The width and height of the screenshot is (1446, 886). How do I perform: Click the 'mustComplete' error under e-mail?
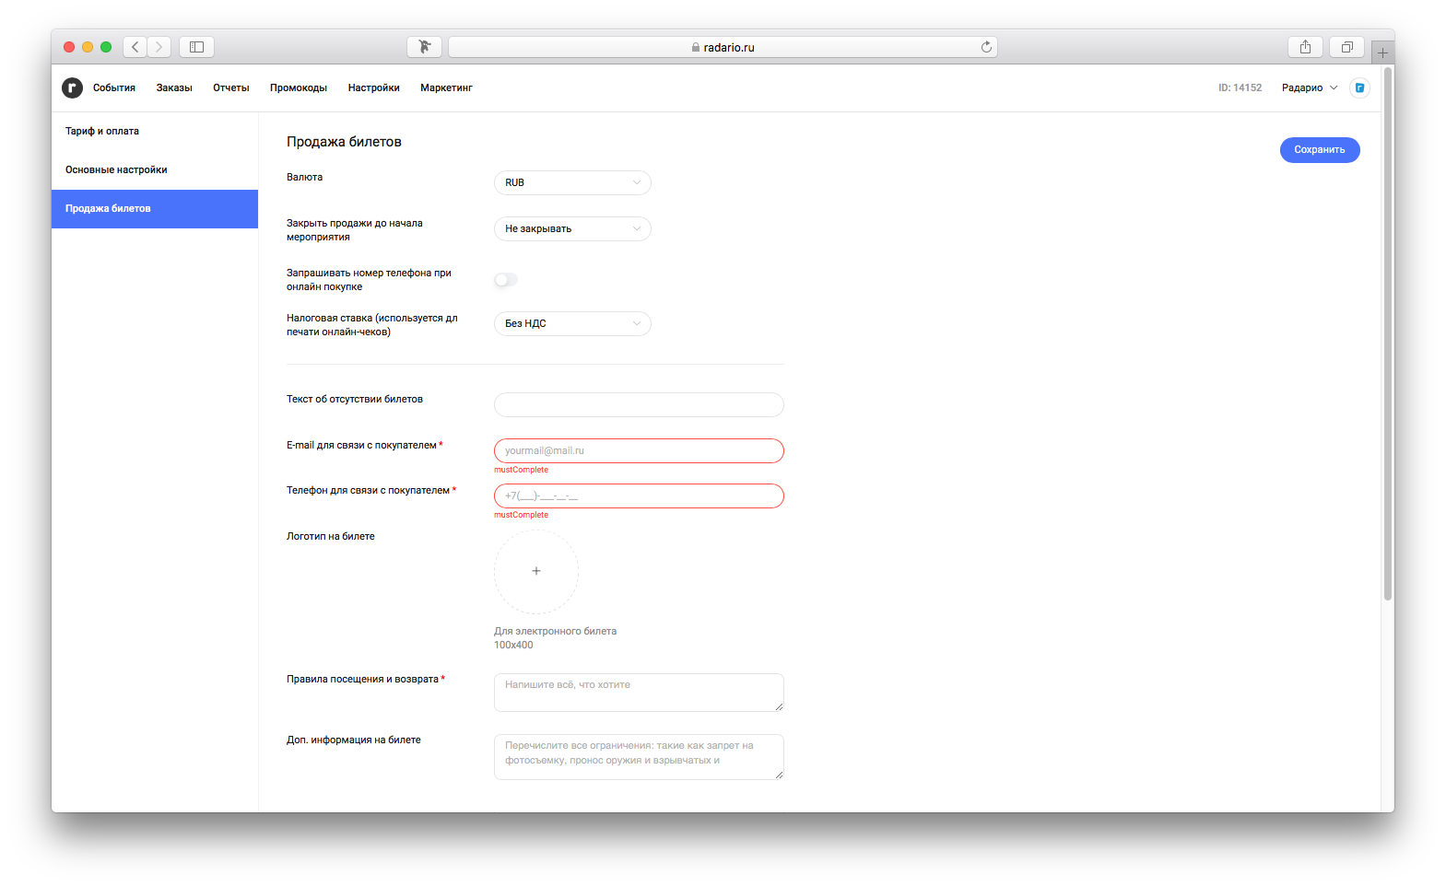pyautogui.click(x=521, y=470)
